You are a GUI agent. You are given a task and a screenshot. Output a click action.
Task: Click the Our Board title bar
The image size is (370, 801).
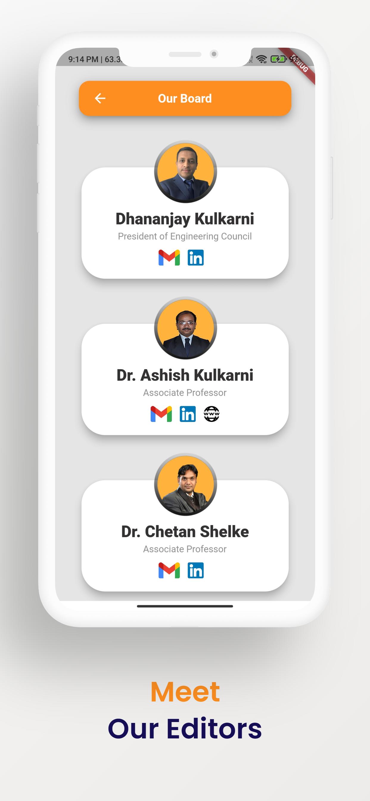pyautogui.click(x=185, y=98)
